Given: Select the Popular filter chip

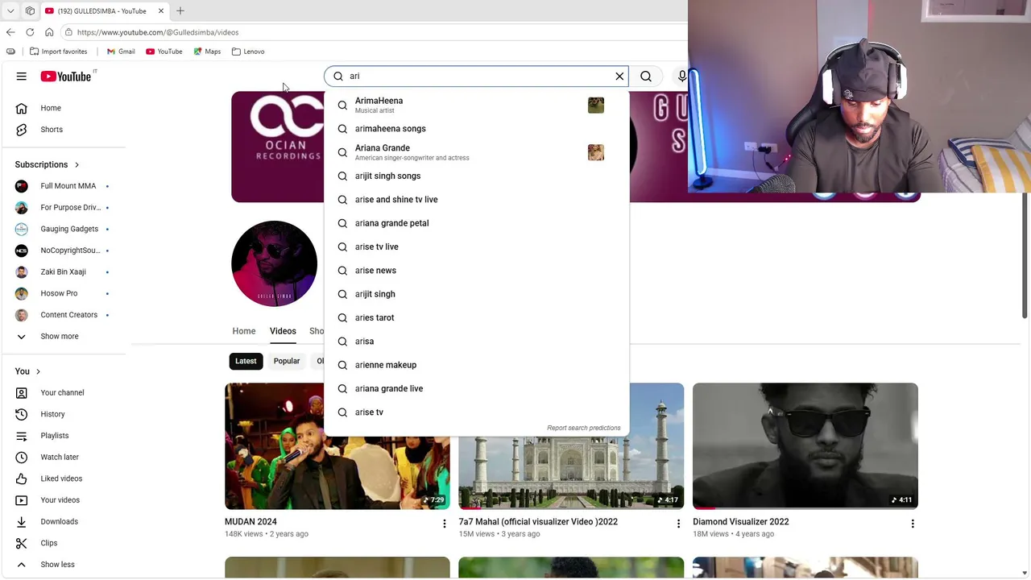Looking at the screenshot, I should point(287,361).
